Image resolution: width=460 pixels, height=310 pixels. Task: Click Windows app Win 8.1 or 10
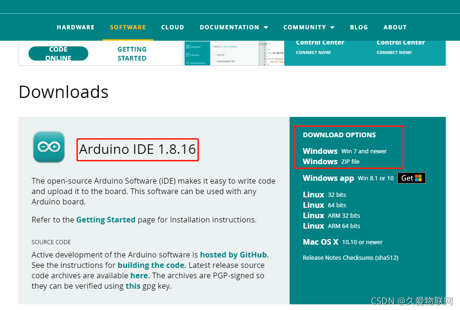click(348, 178)
